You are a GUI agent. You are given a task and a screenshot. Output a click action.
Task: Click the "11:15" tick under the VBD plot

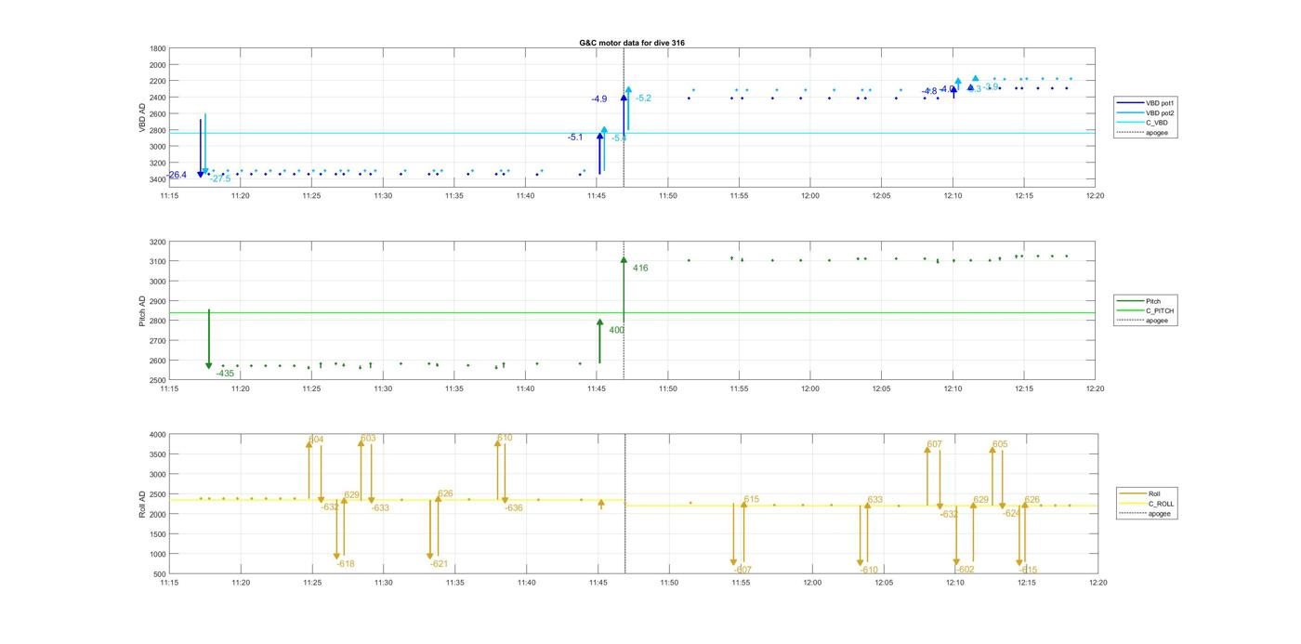pos(169,196)
